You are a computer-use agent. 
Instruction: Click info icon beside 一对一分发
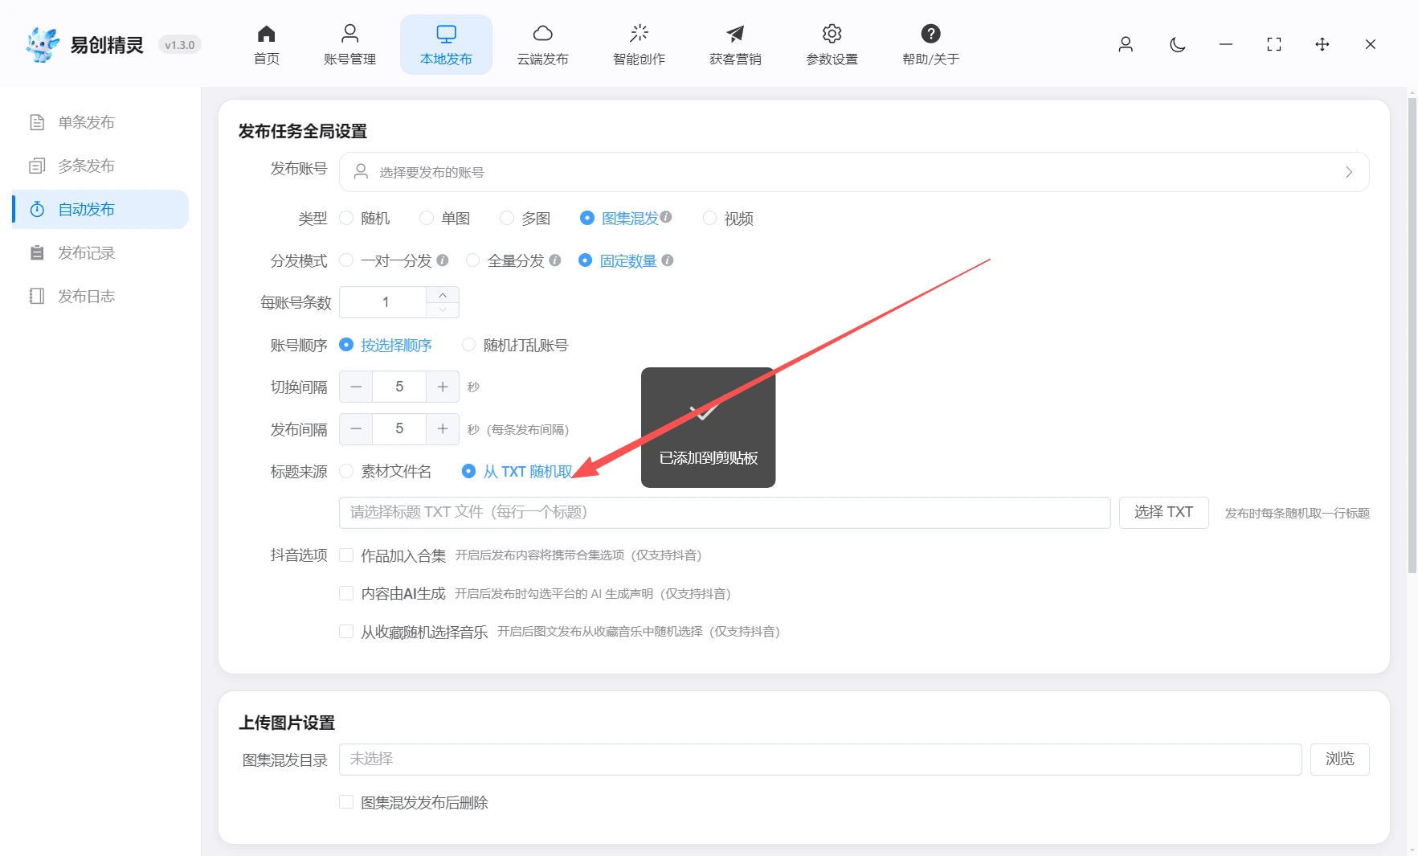click(443, 260)
